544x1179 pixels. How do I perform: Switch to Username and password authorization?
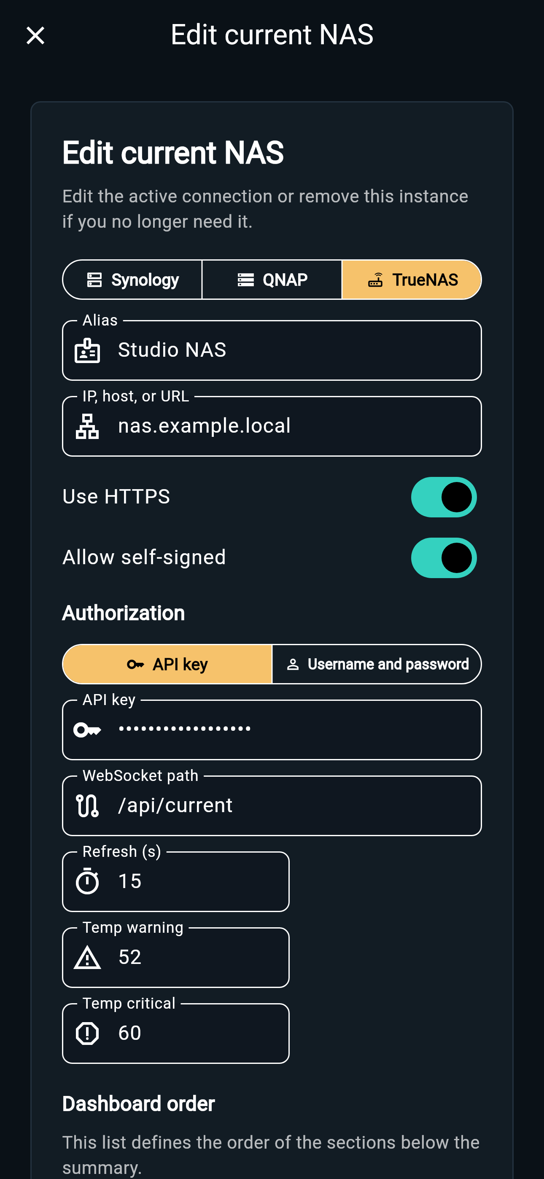377,664
